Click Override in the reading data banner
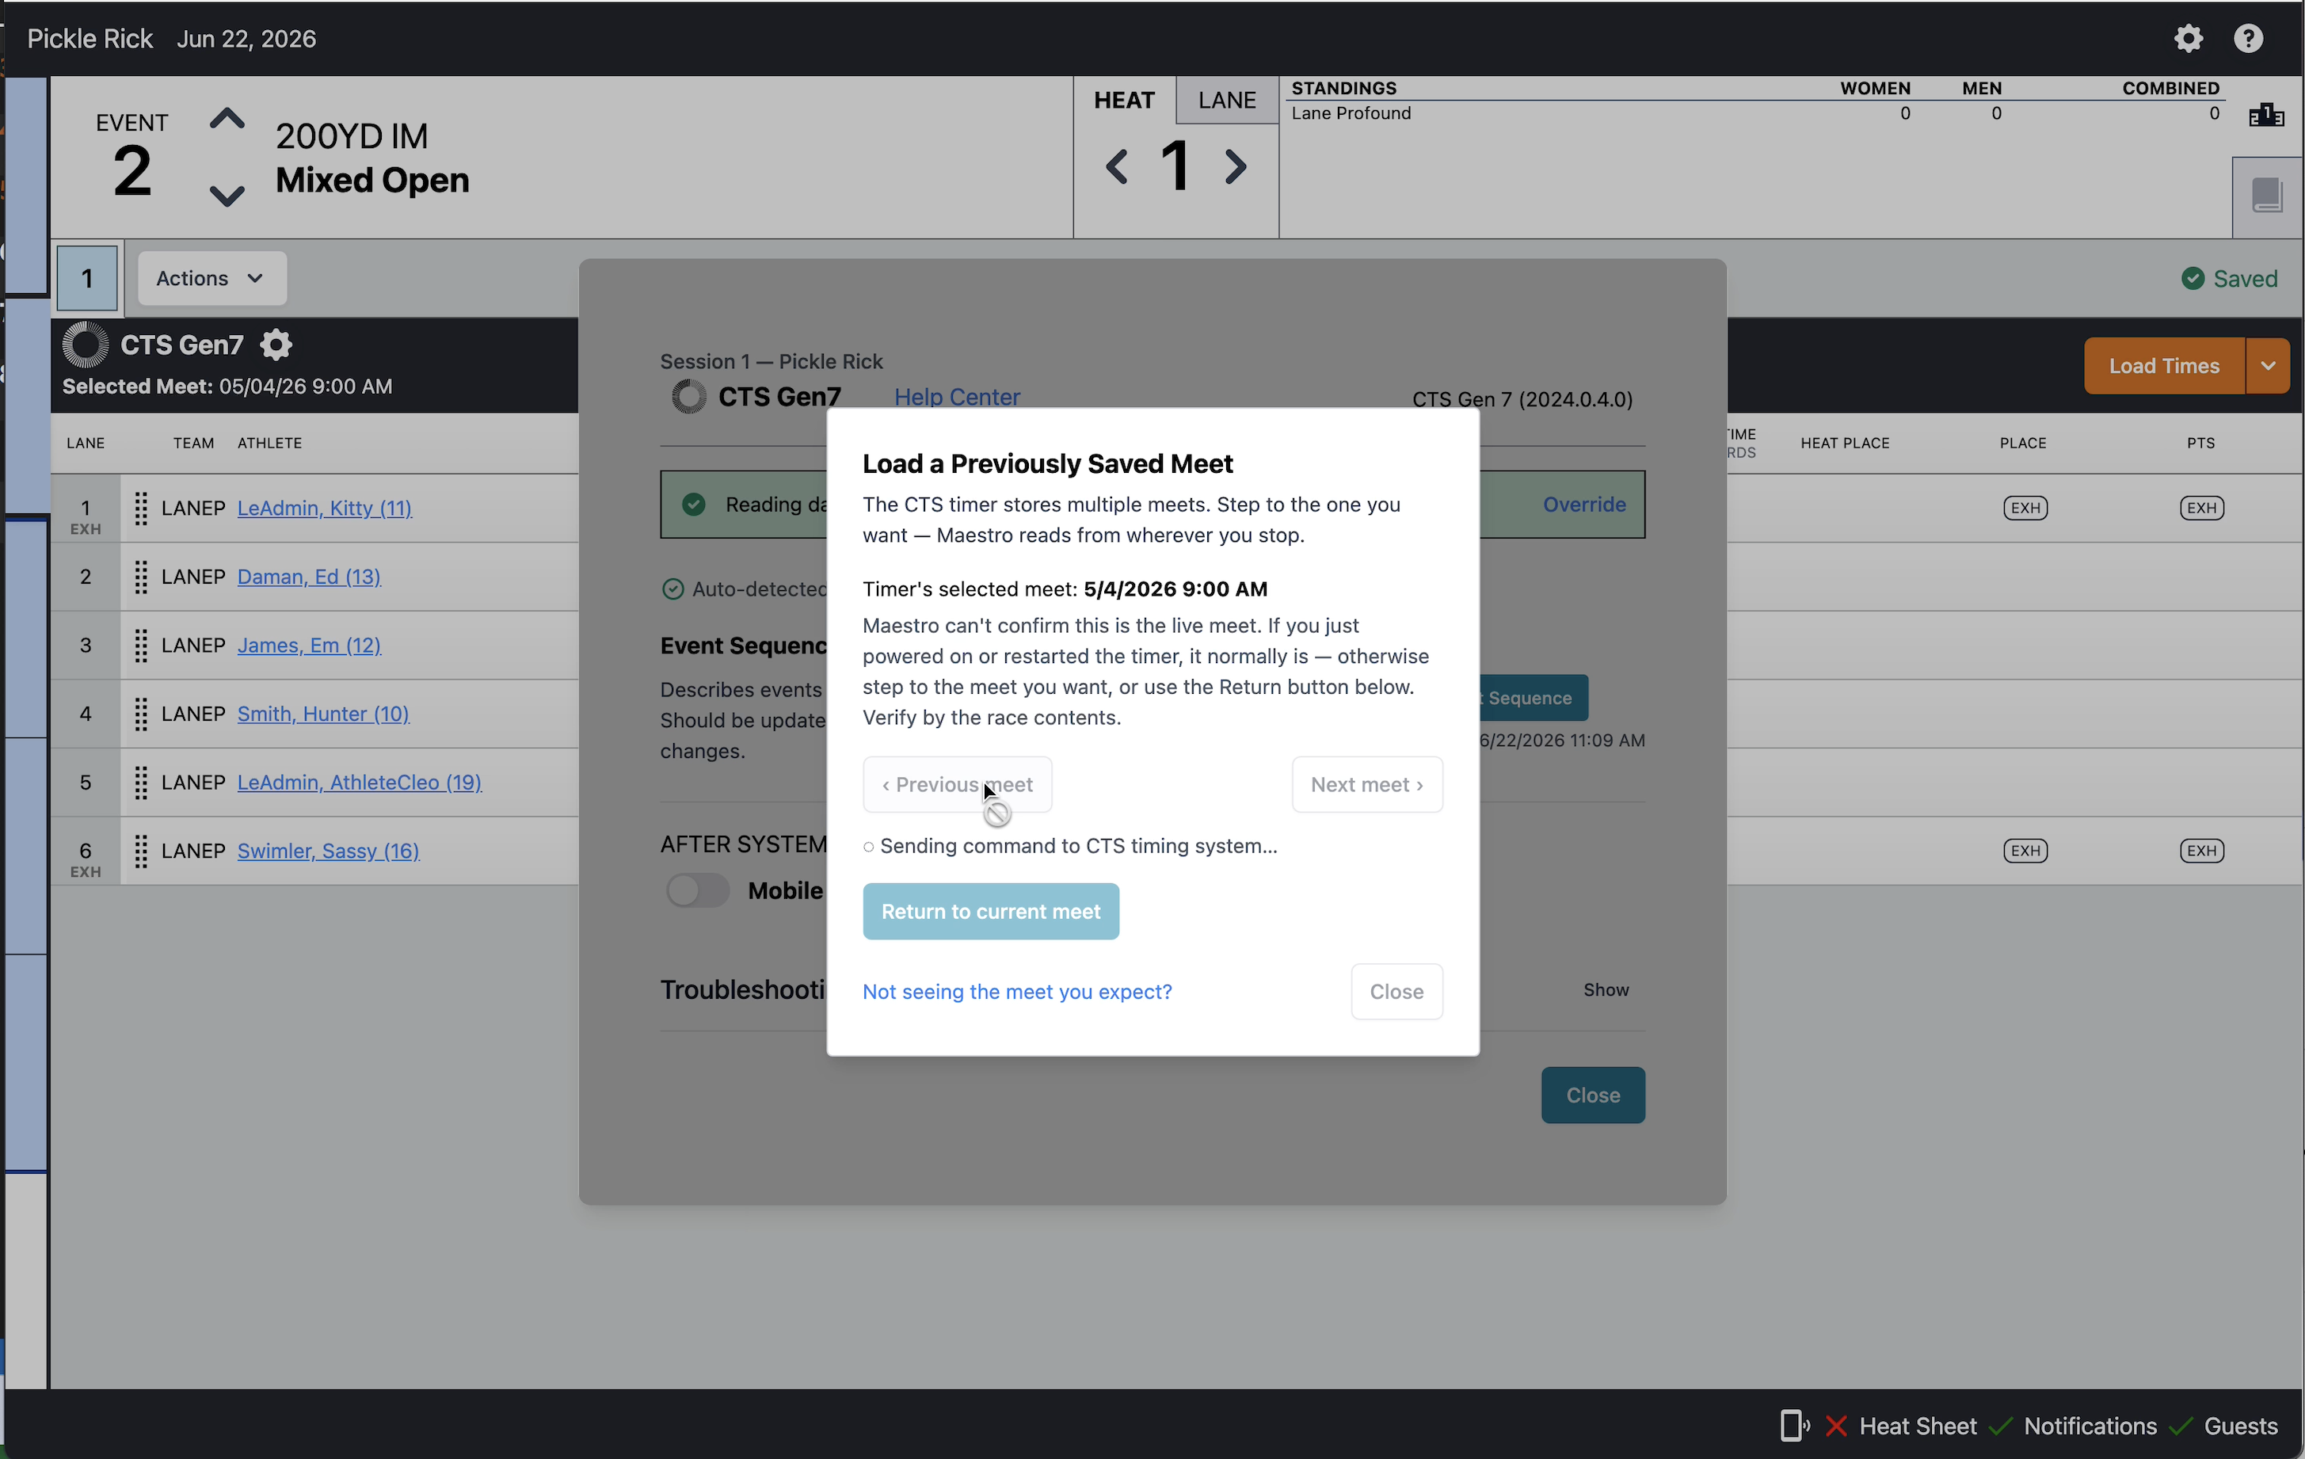The width and height of the screenshot is (2305, 1459). [x=1584, y=505]
